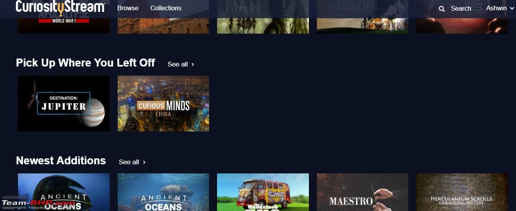Click the Search text in header
This screenshot has width=516, height=211.
coord(461,8)
